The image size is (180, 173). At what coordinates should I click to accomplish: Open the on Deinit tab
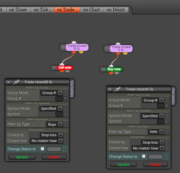click(x=116, y=10)
